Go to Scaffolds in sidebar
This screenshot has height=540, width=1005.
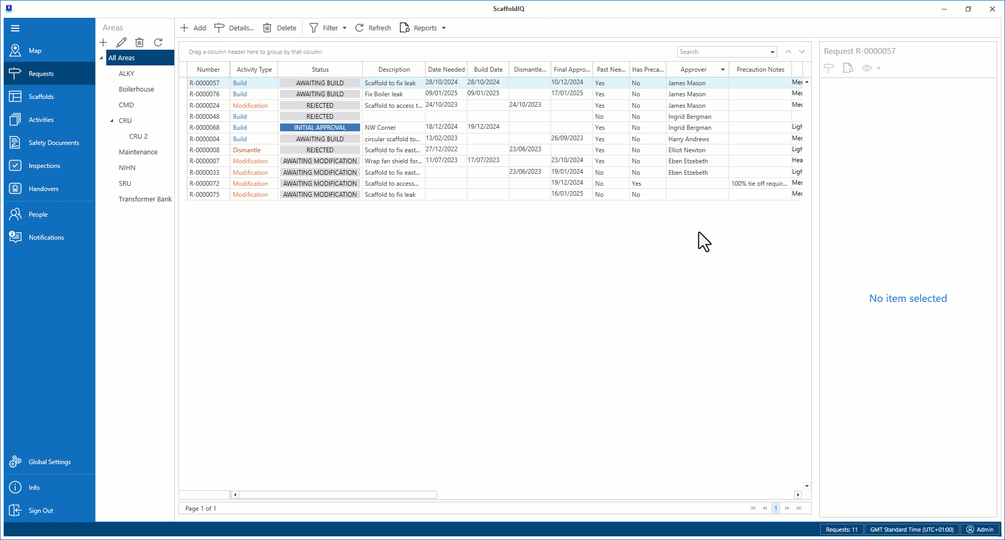tap(41, 97)
